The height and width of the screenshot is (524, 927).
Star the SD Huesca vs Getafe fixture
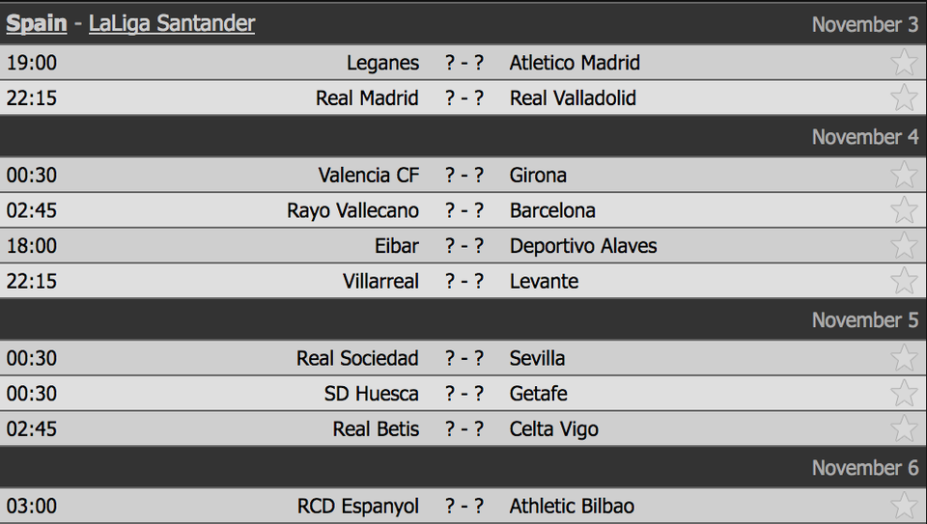pos(904,394)
